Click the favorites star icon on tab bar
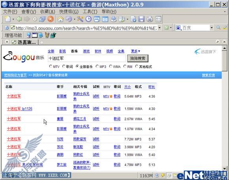Viewport: 229px width, 180px height. pyautogui.click(x=7, y=42)
